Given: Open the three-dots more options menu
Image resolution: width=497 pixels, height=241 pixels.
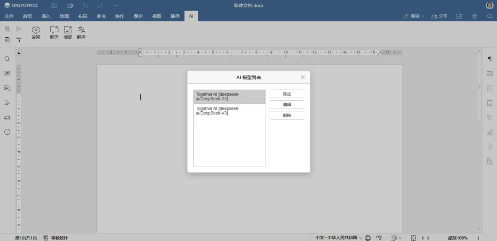Looking at the screenshot, I should [116, 6].
